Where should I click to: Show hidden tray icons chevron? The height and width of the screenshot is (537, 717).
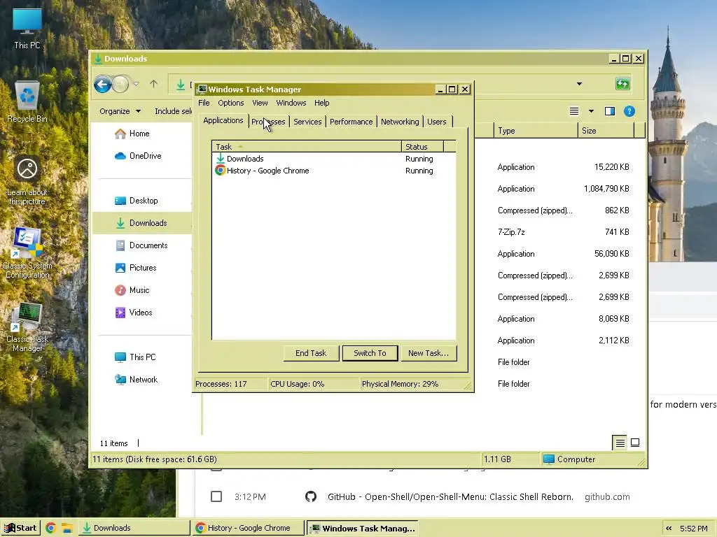point(669,529)
